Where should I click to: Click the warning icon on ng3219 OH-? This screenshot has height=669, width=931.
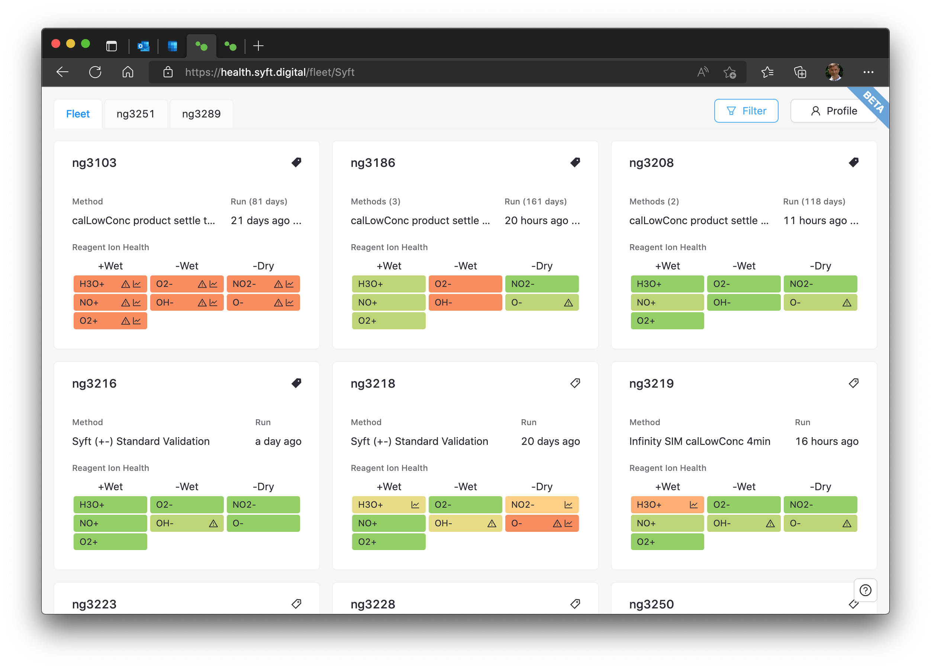click(770, 523)
